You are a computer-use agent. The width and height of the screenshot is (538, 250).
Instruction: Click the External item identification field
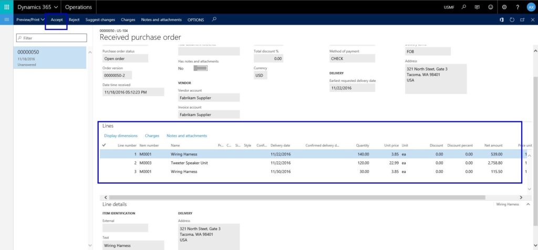125,228
